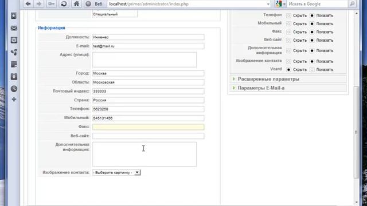Image resolution: width=367 pixels, height=206 pixels.
Task: Click the Город input field
Action: coord(148,73)
